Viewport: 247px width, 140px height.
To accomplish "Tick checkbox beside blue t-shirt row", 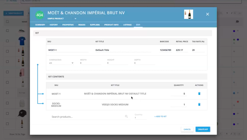I will tap(7, 41).
